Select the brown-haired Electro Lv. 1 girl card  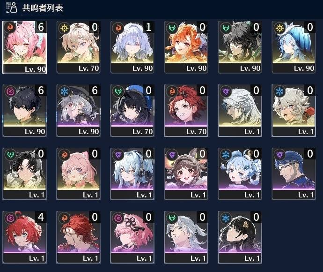[x=186, y=174]
